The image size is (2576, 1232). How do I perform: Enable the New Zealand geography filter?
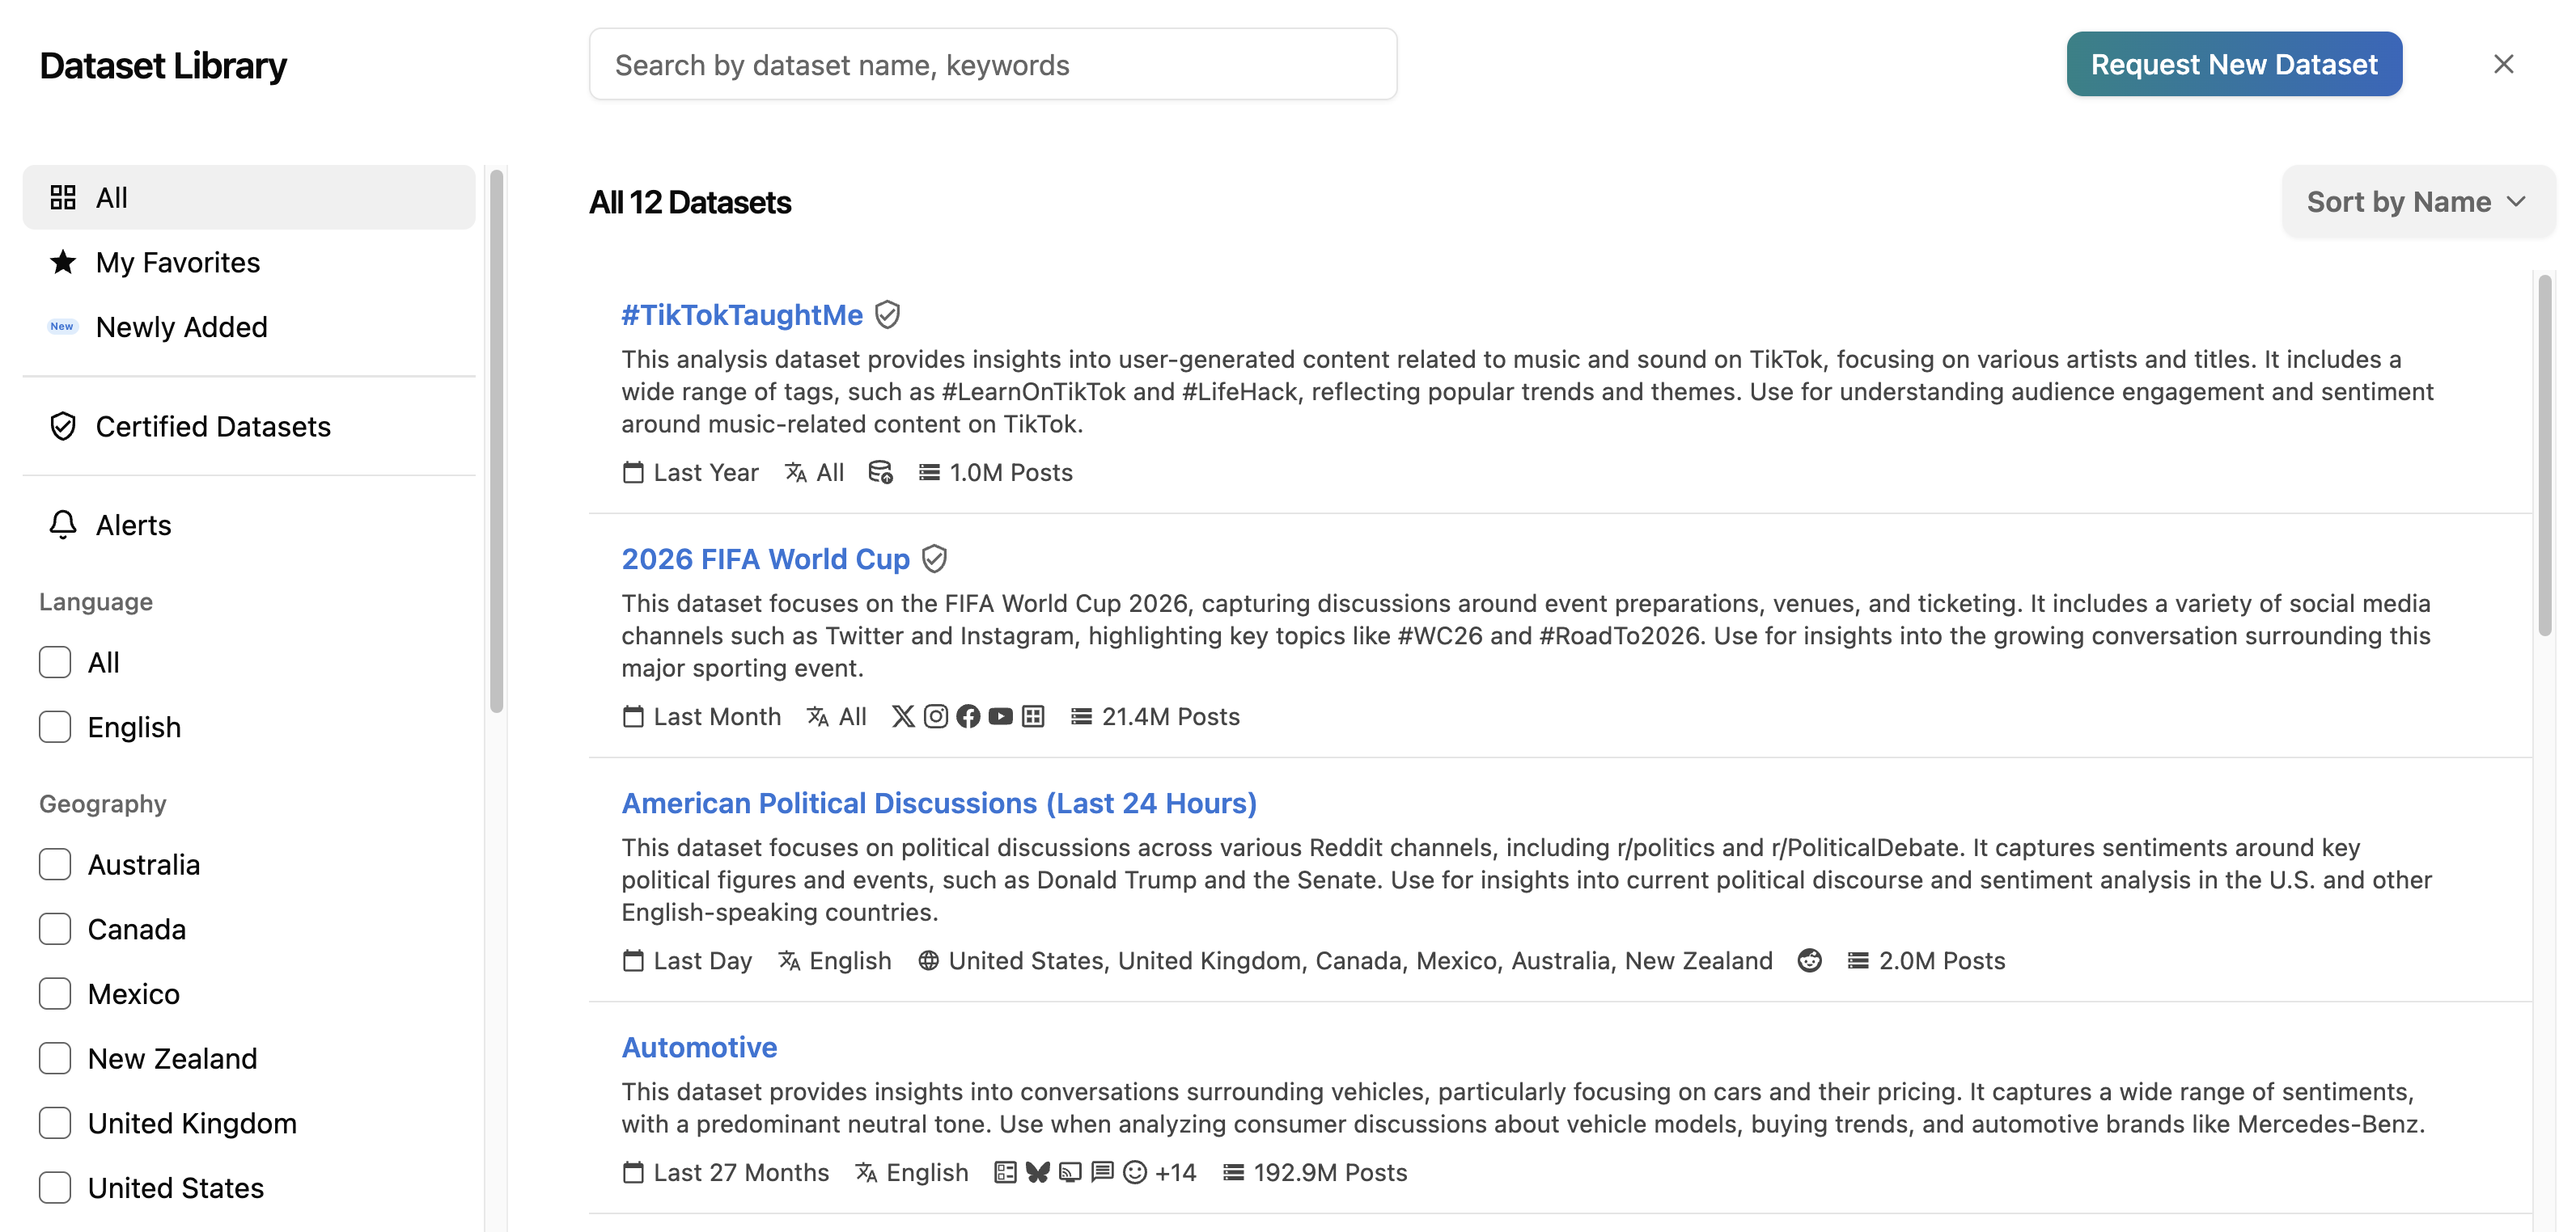[x=55, y=1058]
